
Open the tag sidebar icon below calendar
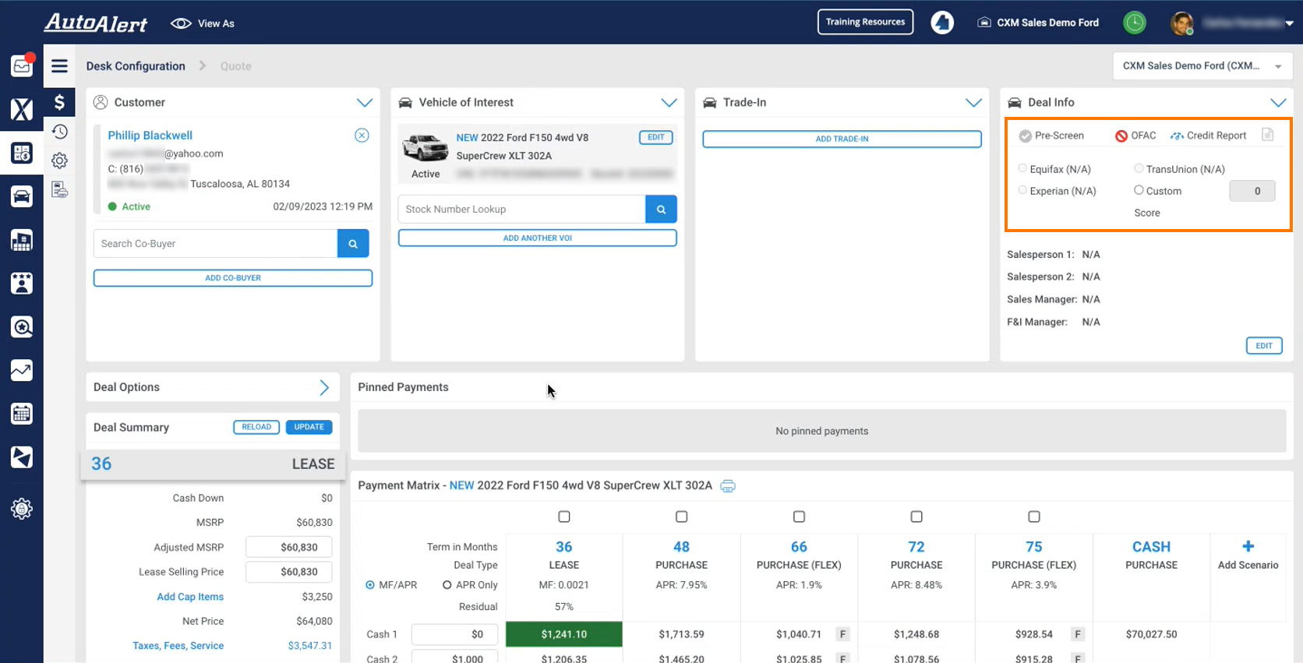point(22,457)
